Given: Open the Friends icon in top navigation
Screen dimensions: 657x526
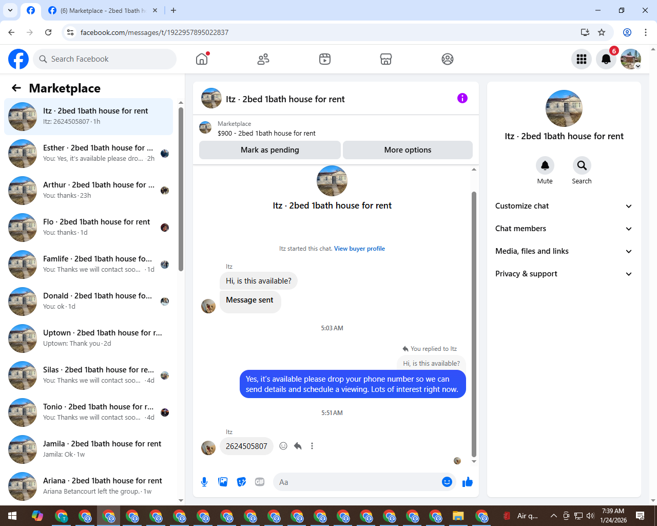Looking at the screenshot, I should pos(263,59).
